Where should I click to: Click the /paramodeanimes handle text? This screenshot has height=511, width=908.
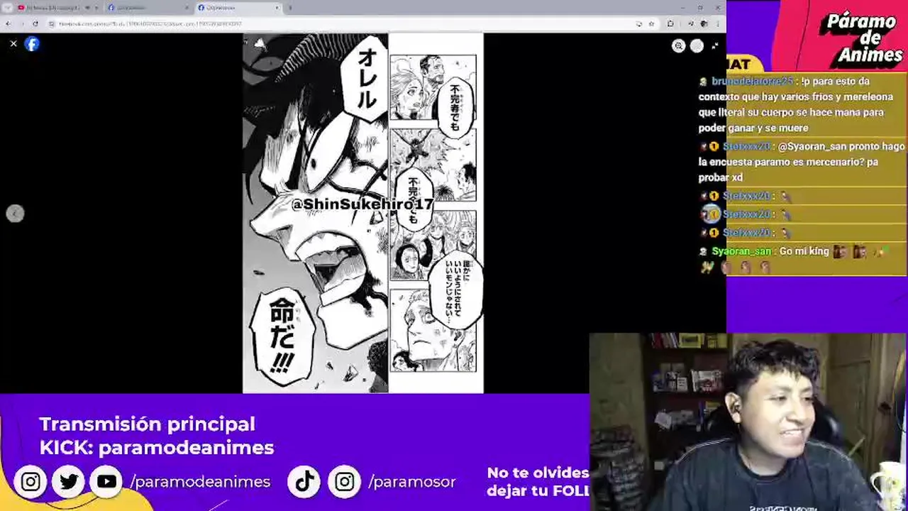pos(200,482)
